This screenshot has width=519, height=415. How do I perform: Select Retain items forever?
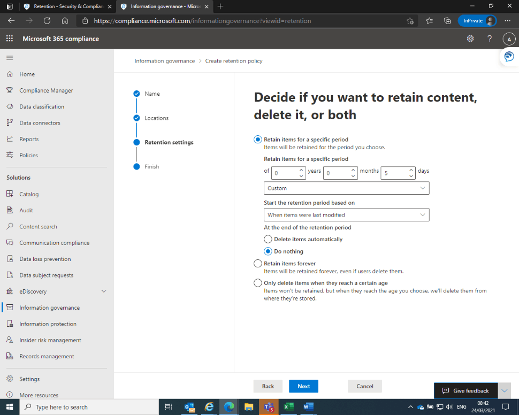[x=258, y=264]
